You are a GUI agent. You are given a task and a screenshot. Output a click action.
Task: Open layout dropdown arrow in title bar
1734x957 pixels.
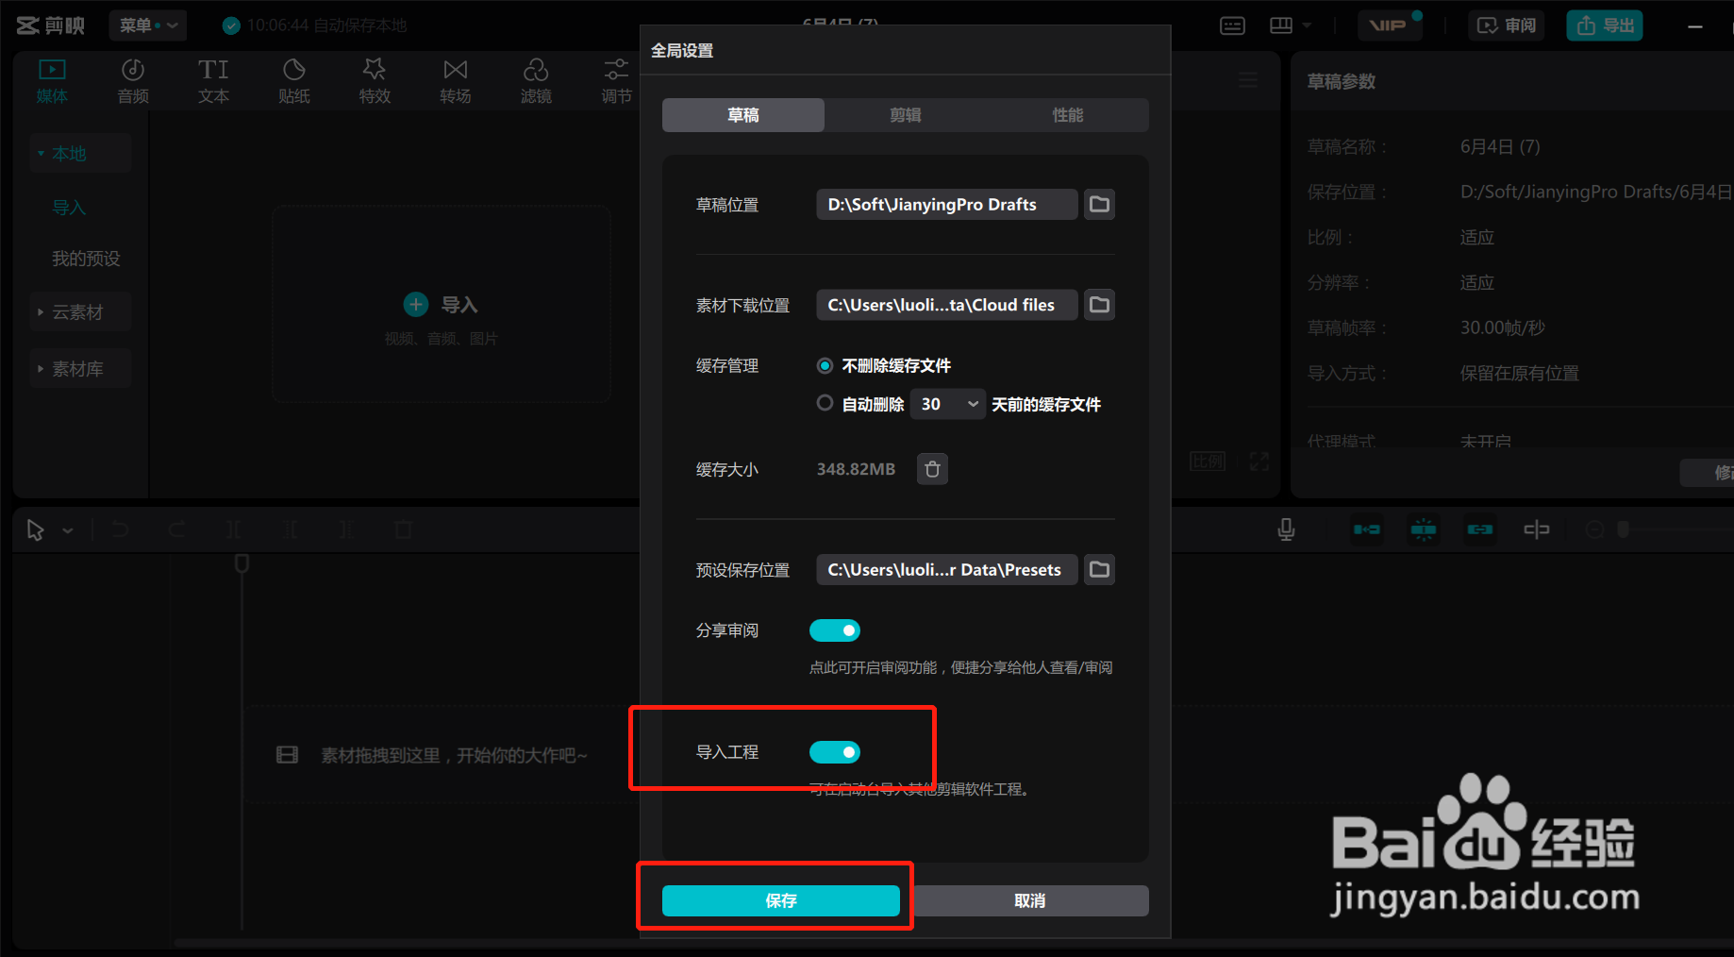pos(1307,25)
